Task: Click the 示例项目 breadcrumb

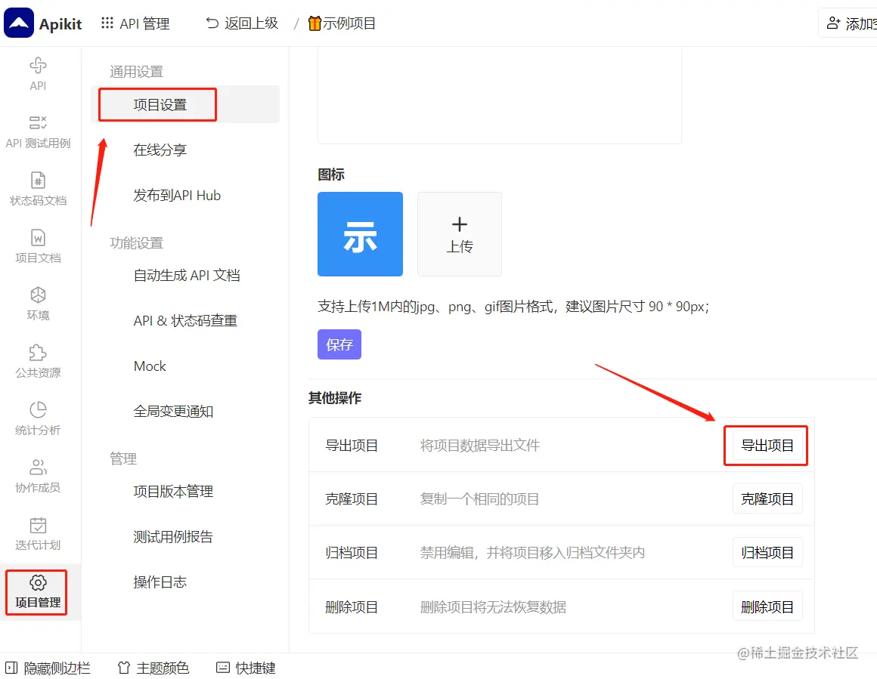Action: coord(342,23)
